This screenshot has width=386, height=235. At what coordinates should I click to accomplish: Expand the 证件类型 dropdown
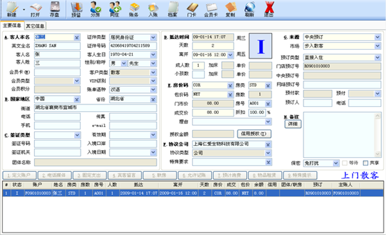(x=153, y=37)
